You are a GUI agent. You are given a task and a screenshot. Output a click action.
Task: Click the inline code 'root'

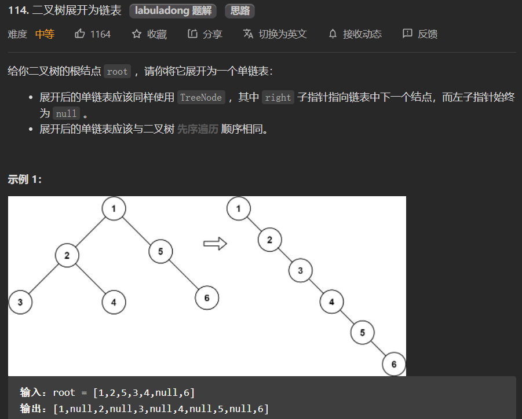coord(117,72)
